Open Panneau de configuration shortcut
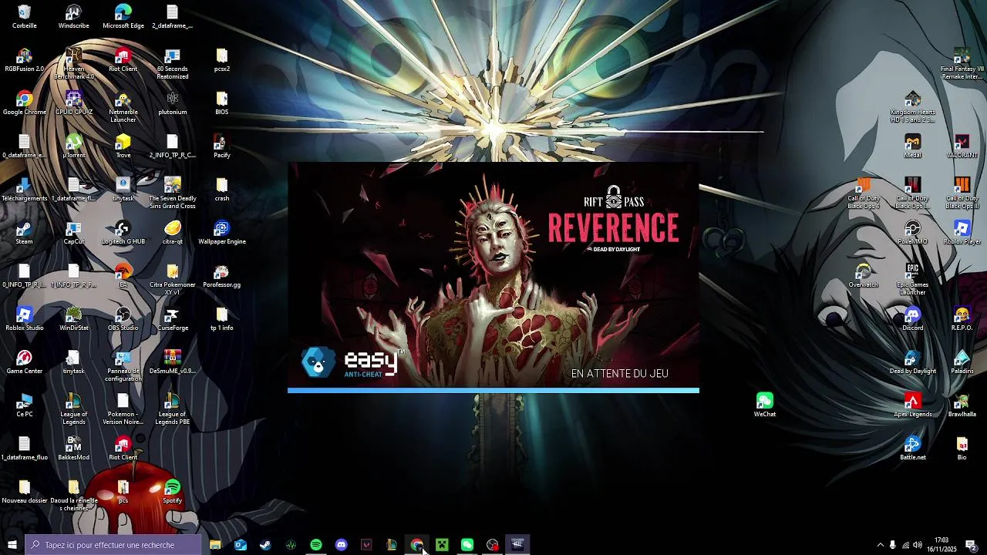Viewport: 987px width, 555px height. 123,366
